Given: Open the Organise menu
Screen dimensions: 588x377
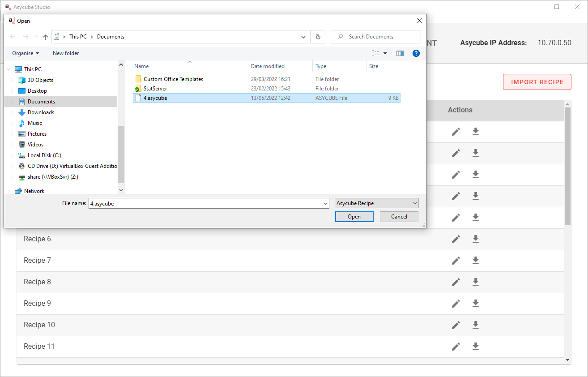Looking at the screenshot, I should tap(26, 53).
